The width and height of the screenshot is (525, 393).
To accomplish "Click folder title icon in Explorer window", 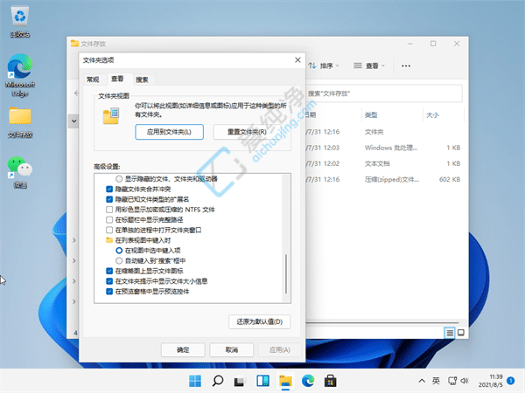I will click(74, 44).
